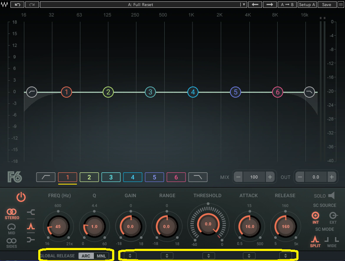Select Mid processing mode icon

[12, 227]
